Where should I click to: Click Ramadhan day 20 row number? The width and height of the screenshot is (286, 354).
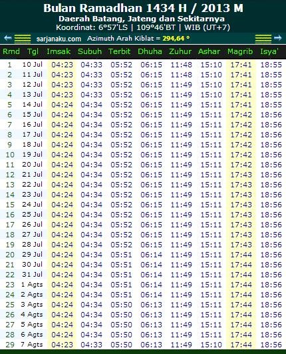click(10, 255)
